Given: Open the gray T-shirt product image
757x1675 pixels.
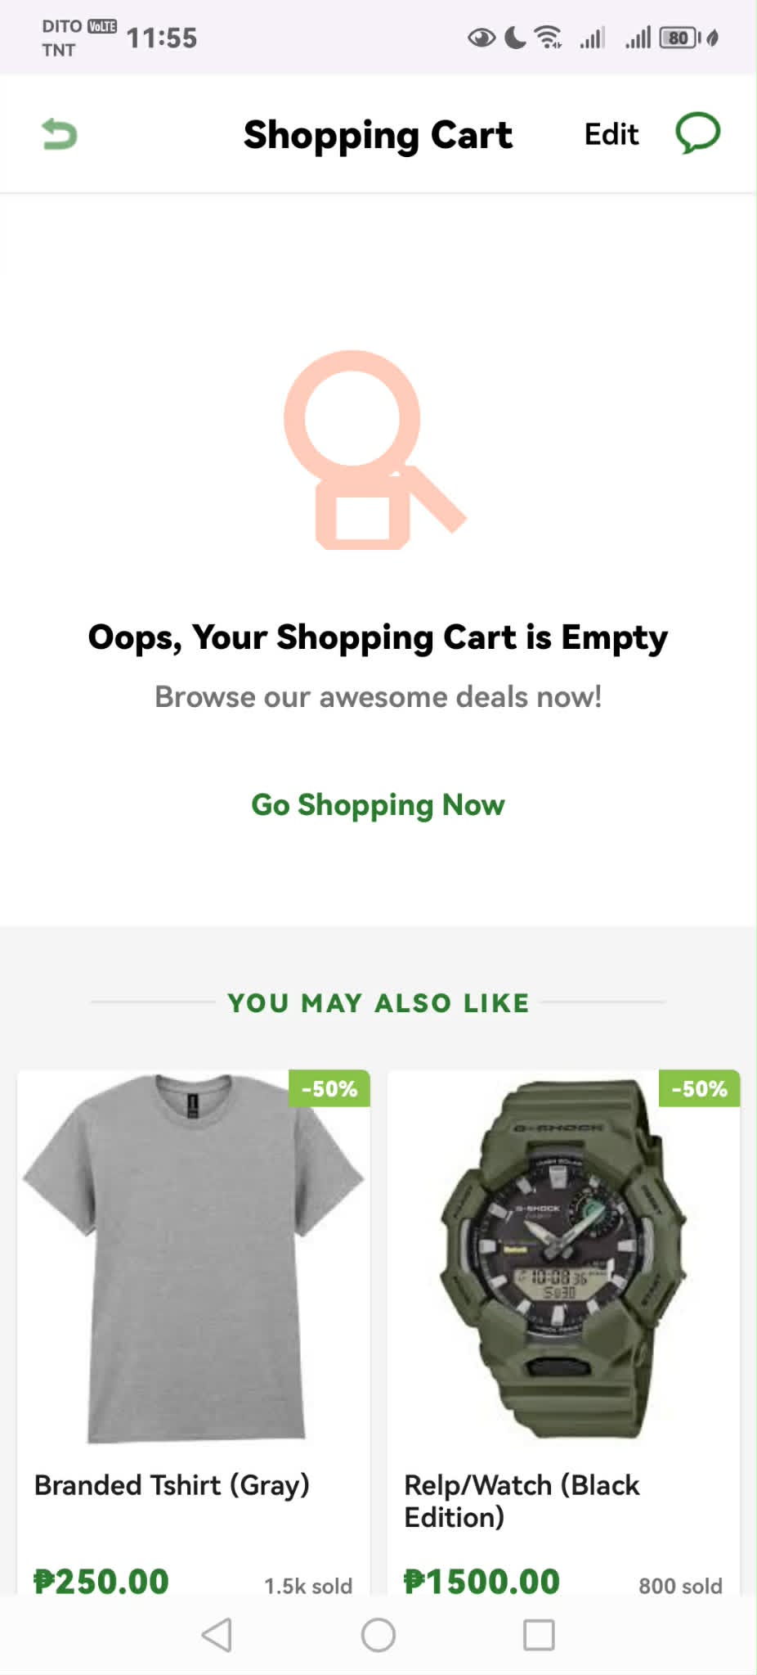Looking at the screenshot, I should [x=194, y=1259].
